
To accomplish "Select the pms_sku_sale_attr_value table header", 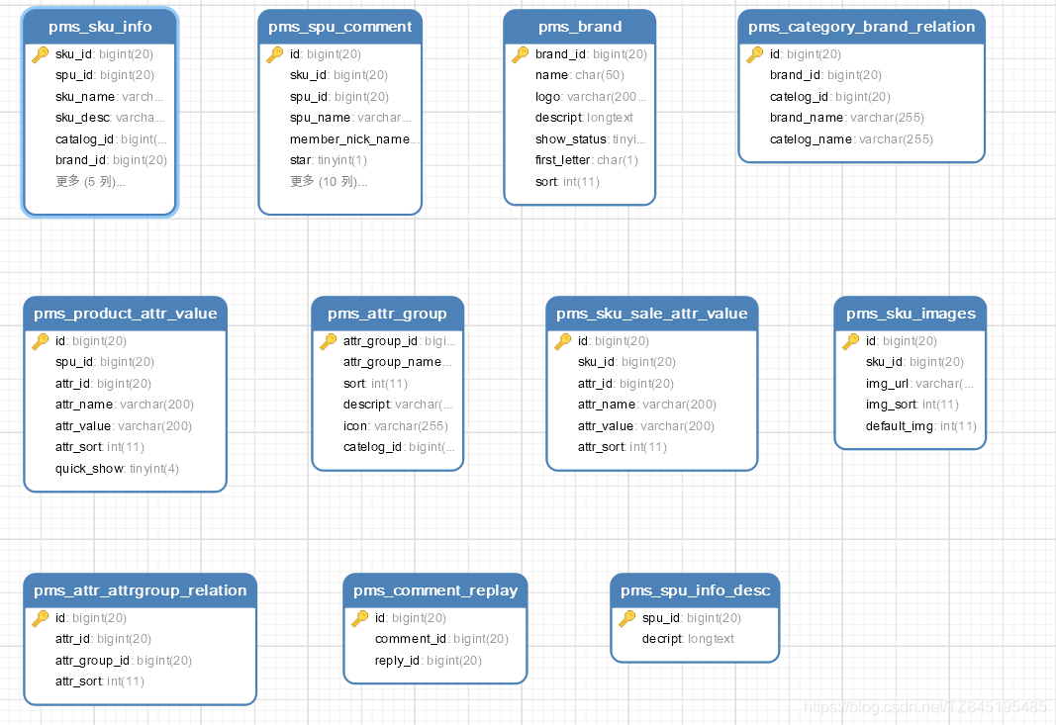I will (x=652, y=314).
